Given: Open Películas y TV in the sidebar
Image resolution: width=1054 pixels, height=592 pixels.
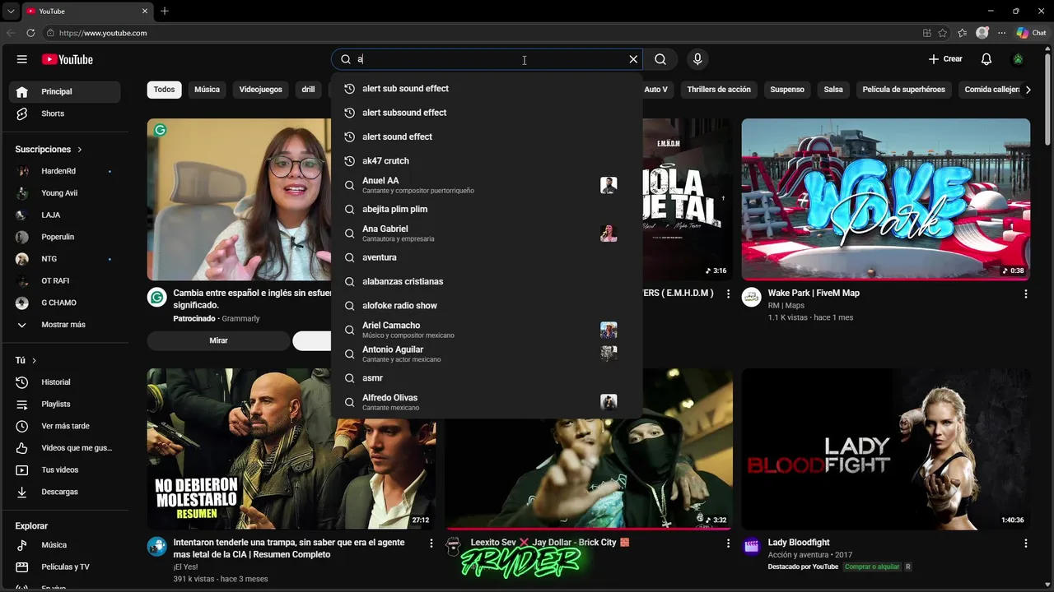Looking at the screenshot, I should point(65,567).
